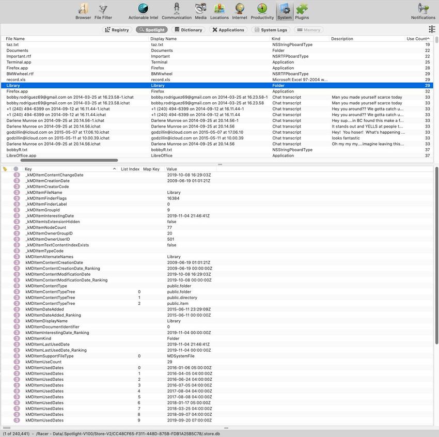Click the upper table horizontal scrollbar
Image resolution: width=439 pixels, height=437 pixels.
pyautogui.click(x=69, y=160)
